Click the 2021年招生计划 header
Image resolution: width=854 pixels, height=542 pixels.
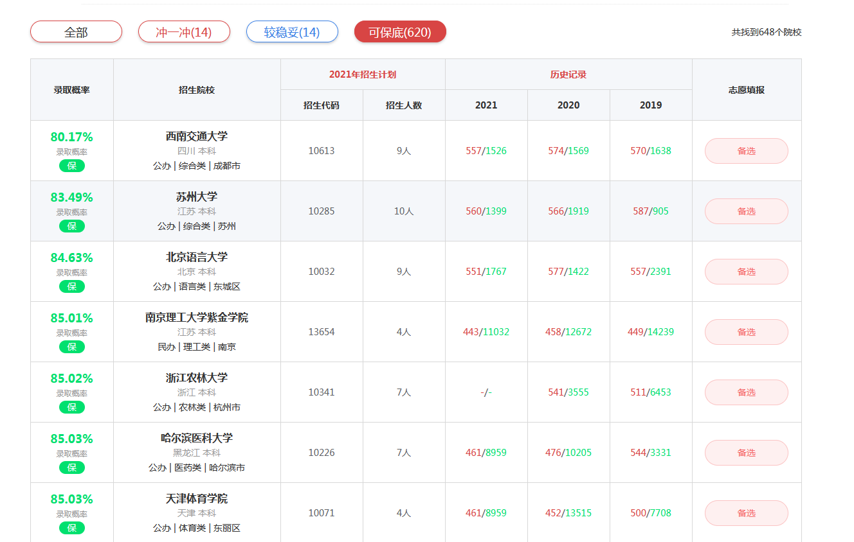tap(363, 74)
